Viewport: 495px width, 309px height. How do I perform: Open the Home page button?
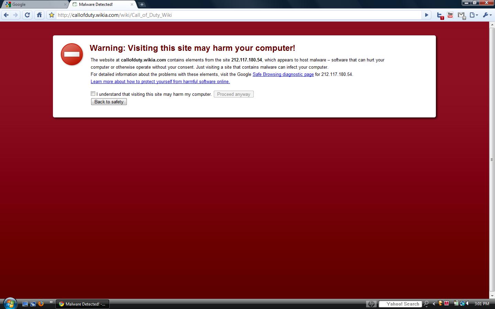click(x=40, y=15)
